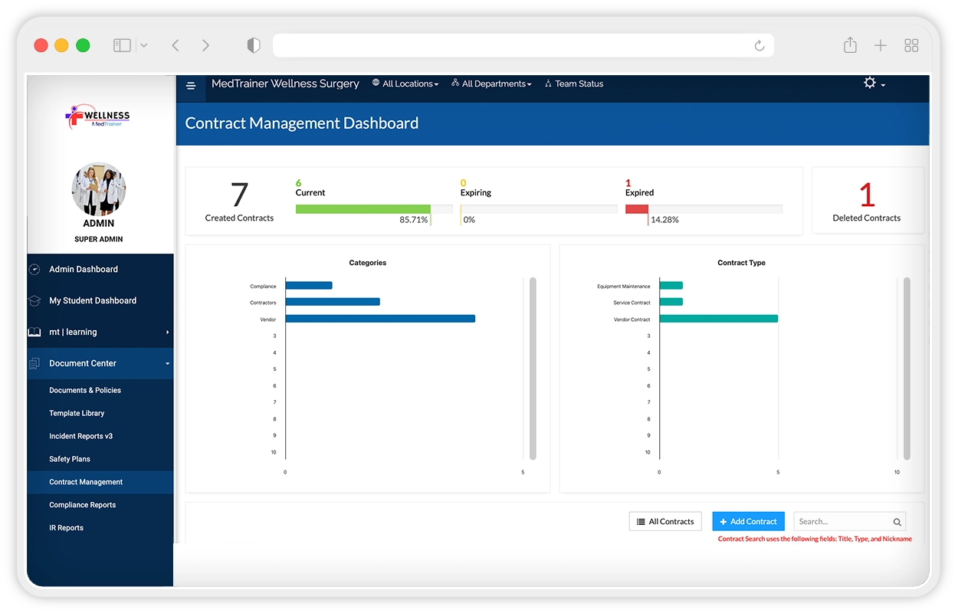Select Incident Reports v3 in sidebar
Screen dimensions: 958x613
coord(80,436)
